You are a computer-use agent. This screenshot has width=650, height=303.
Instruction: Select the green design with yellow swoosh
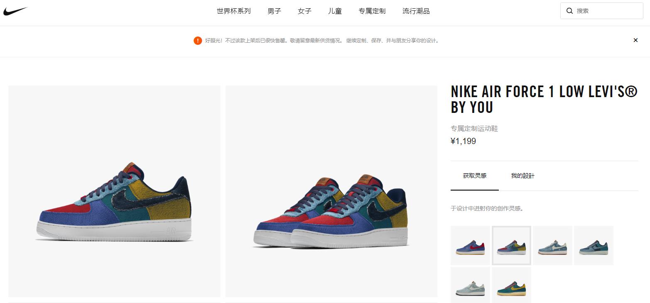tap(511, 285)
